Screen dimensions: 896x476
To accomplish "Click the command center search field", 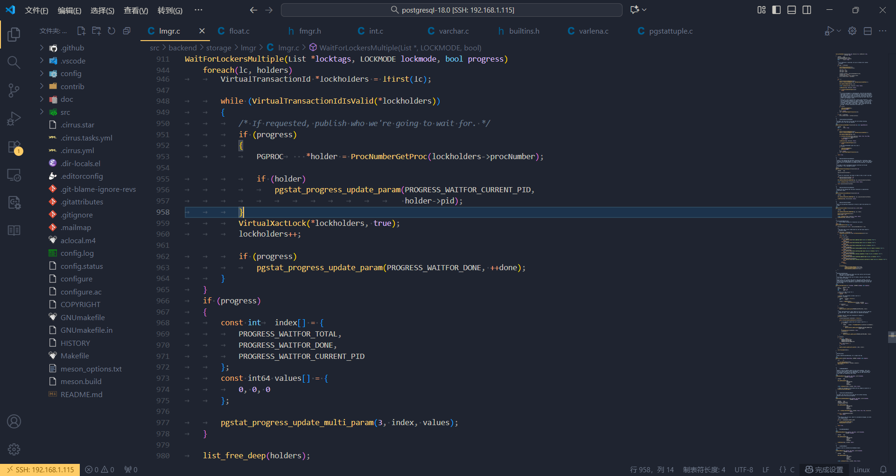I will coord(452,10).
